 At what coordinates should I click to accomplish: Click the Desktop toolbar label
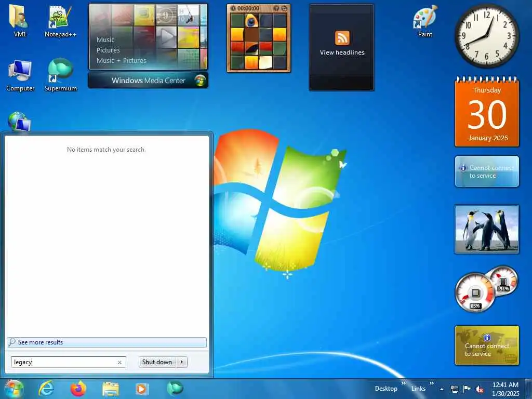[x=386, y=389]
